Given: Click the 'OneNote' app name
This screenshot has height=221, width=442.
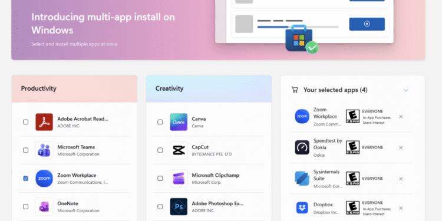Looking at the screenshot, I should (68, 203).
